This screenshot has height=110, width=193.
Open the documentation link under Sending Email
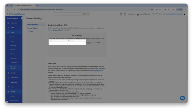tap(57, 30)
